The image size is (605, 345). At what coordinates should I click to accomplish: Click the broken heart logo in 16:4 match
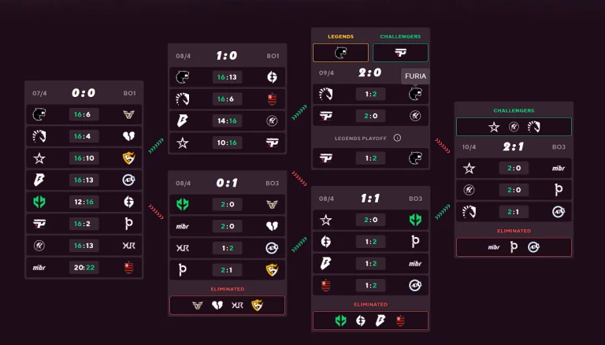129,136
